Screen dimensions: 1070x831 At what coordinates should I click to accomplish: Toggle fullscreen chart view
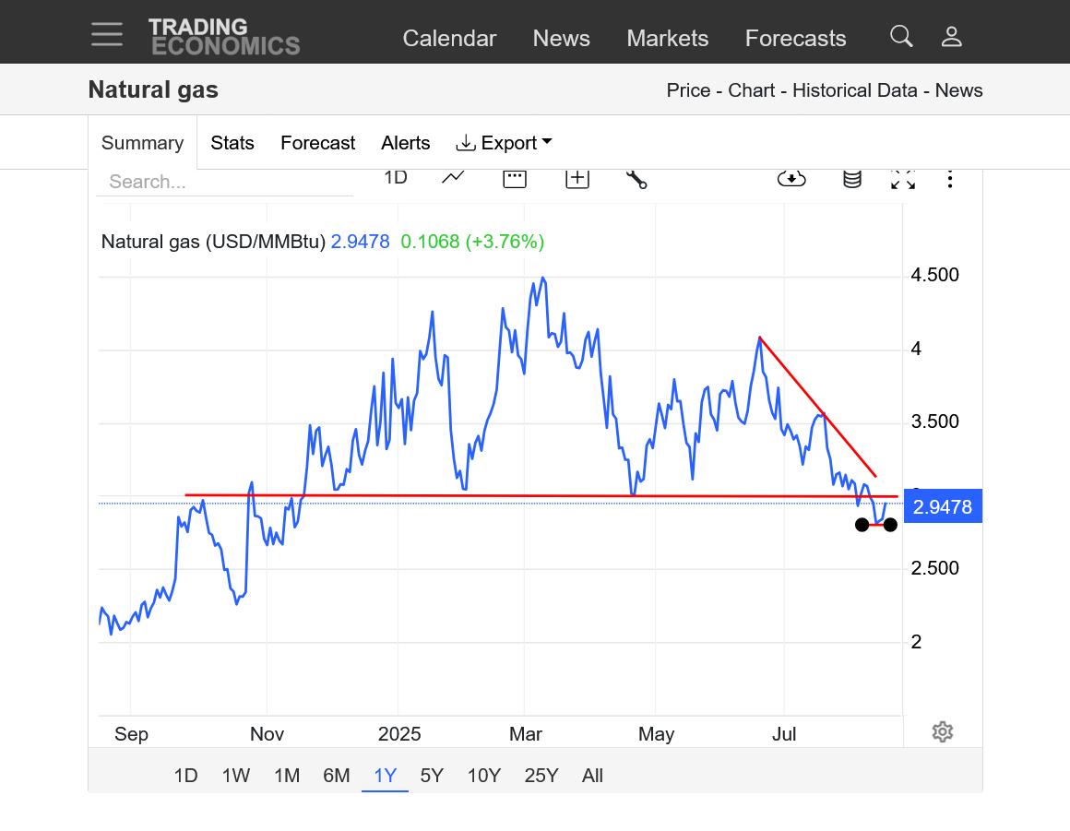[902, 179]
